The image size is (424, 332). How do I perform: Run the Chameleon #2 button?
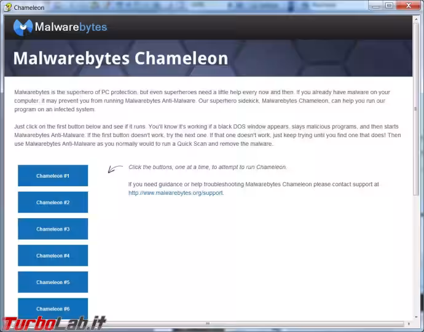[53, 202]
